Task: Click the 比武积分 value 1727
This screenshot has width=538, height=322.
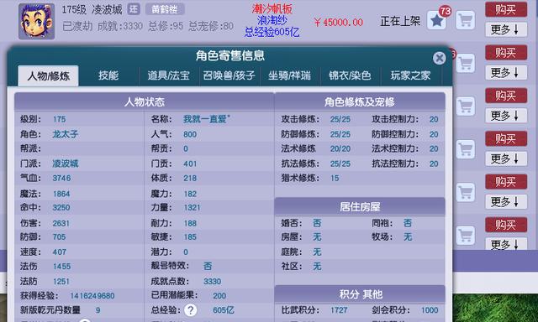Action: point(339,310)
